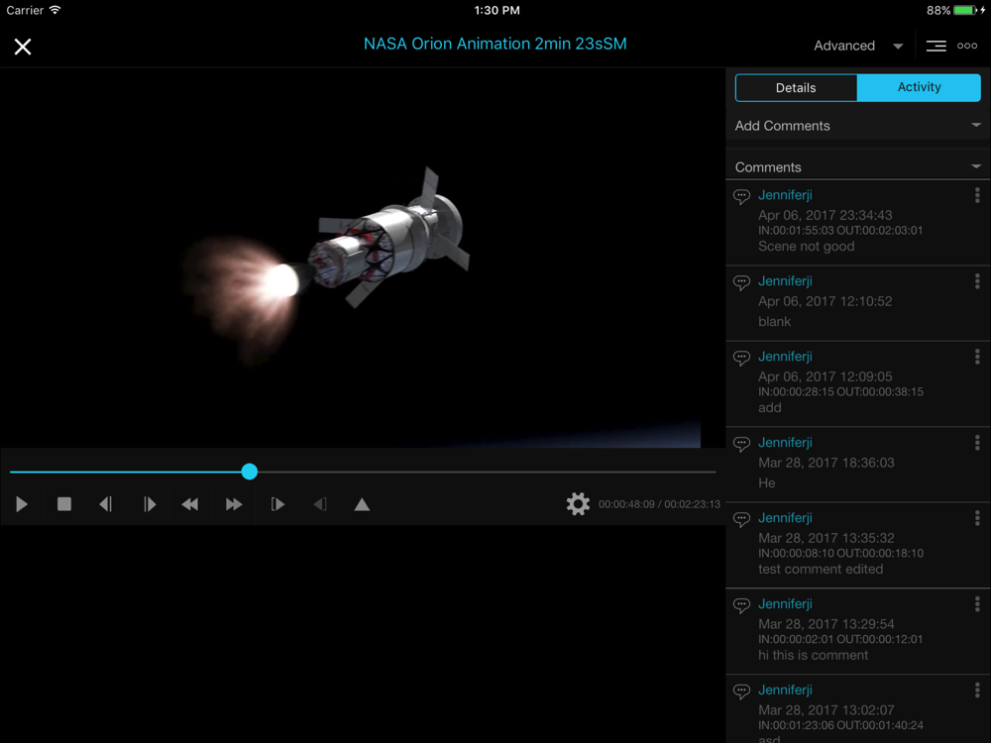Open options for 'He' comment
Screen dimensions: 991x743
tap(977, 443)
